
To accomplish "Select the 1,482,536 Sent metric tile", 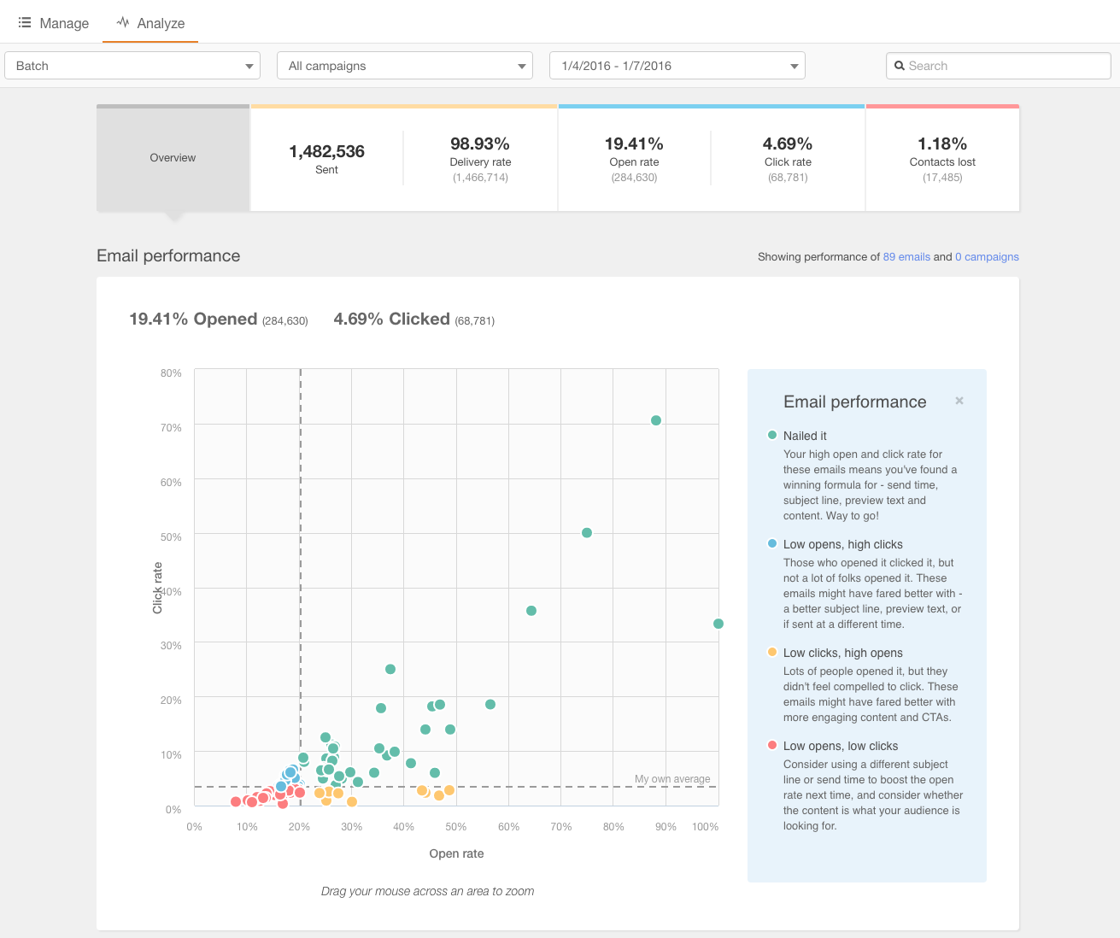I will 326,158.
